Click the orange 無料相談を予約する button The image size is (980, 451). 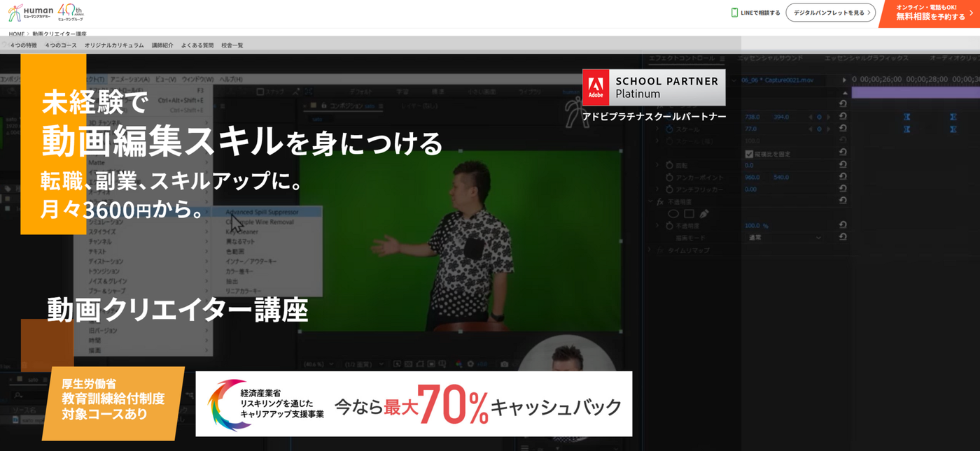(x=931, y=13)
